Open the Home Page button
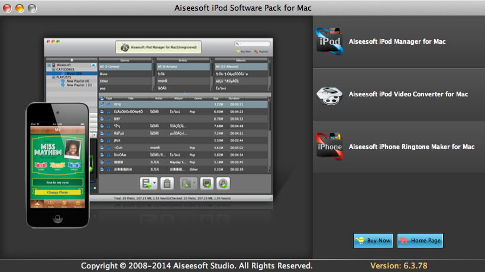This screenshot has width=485, height=272. click(420, 241)
